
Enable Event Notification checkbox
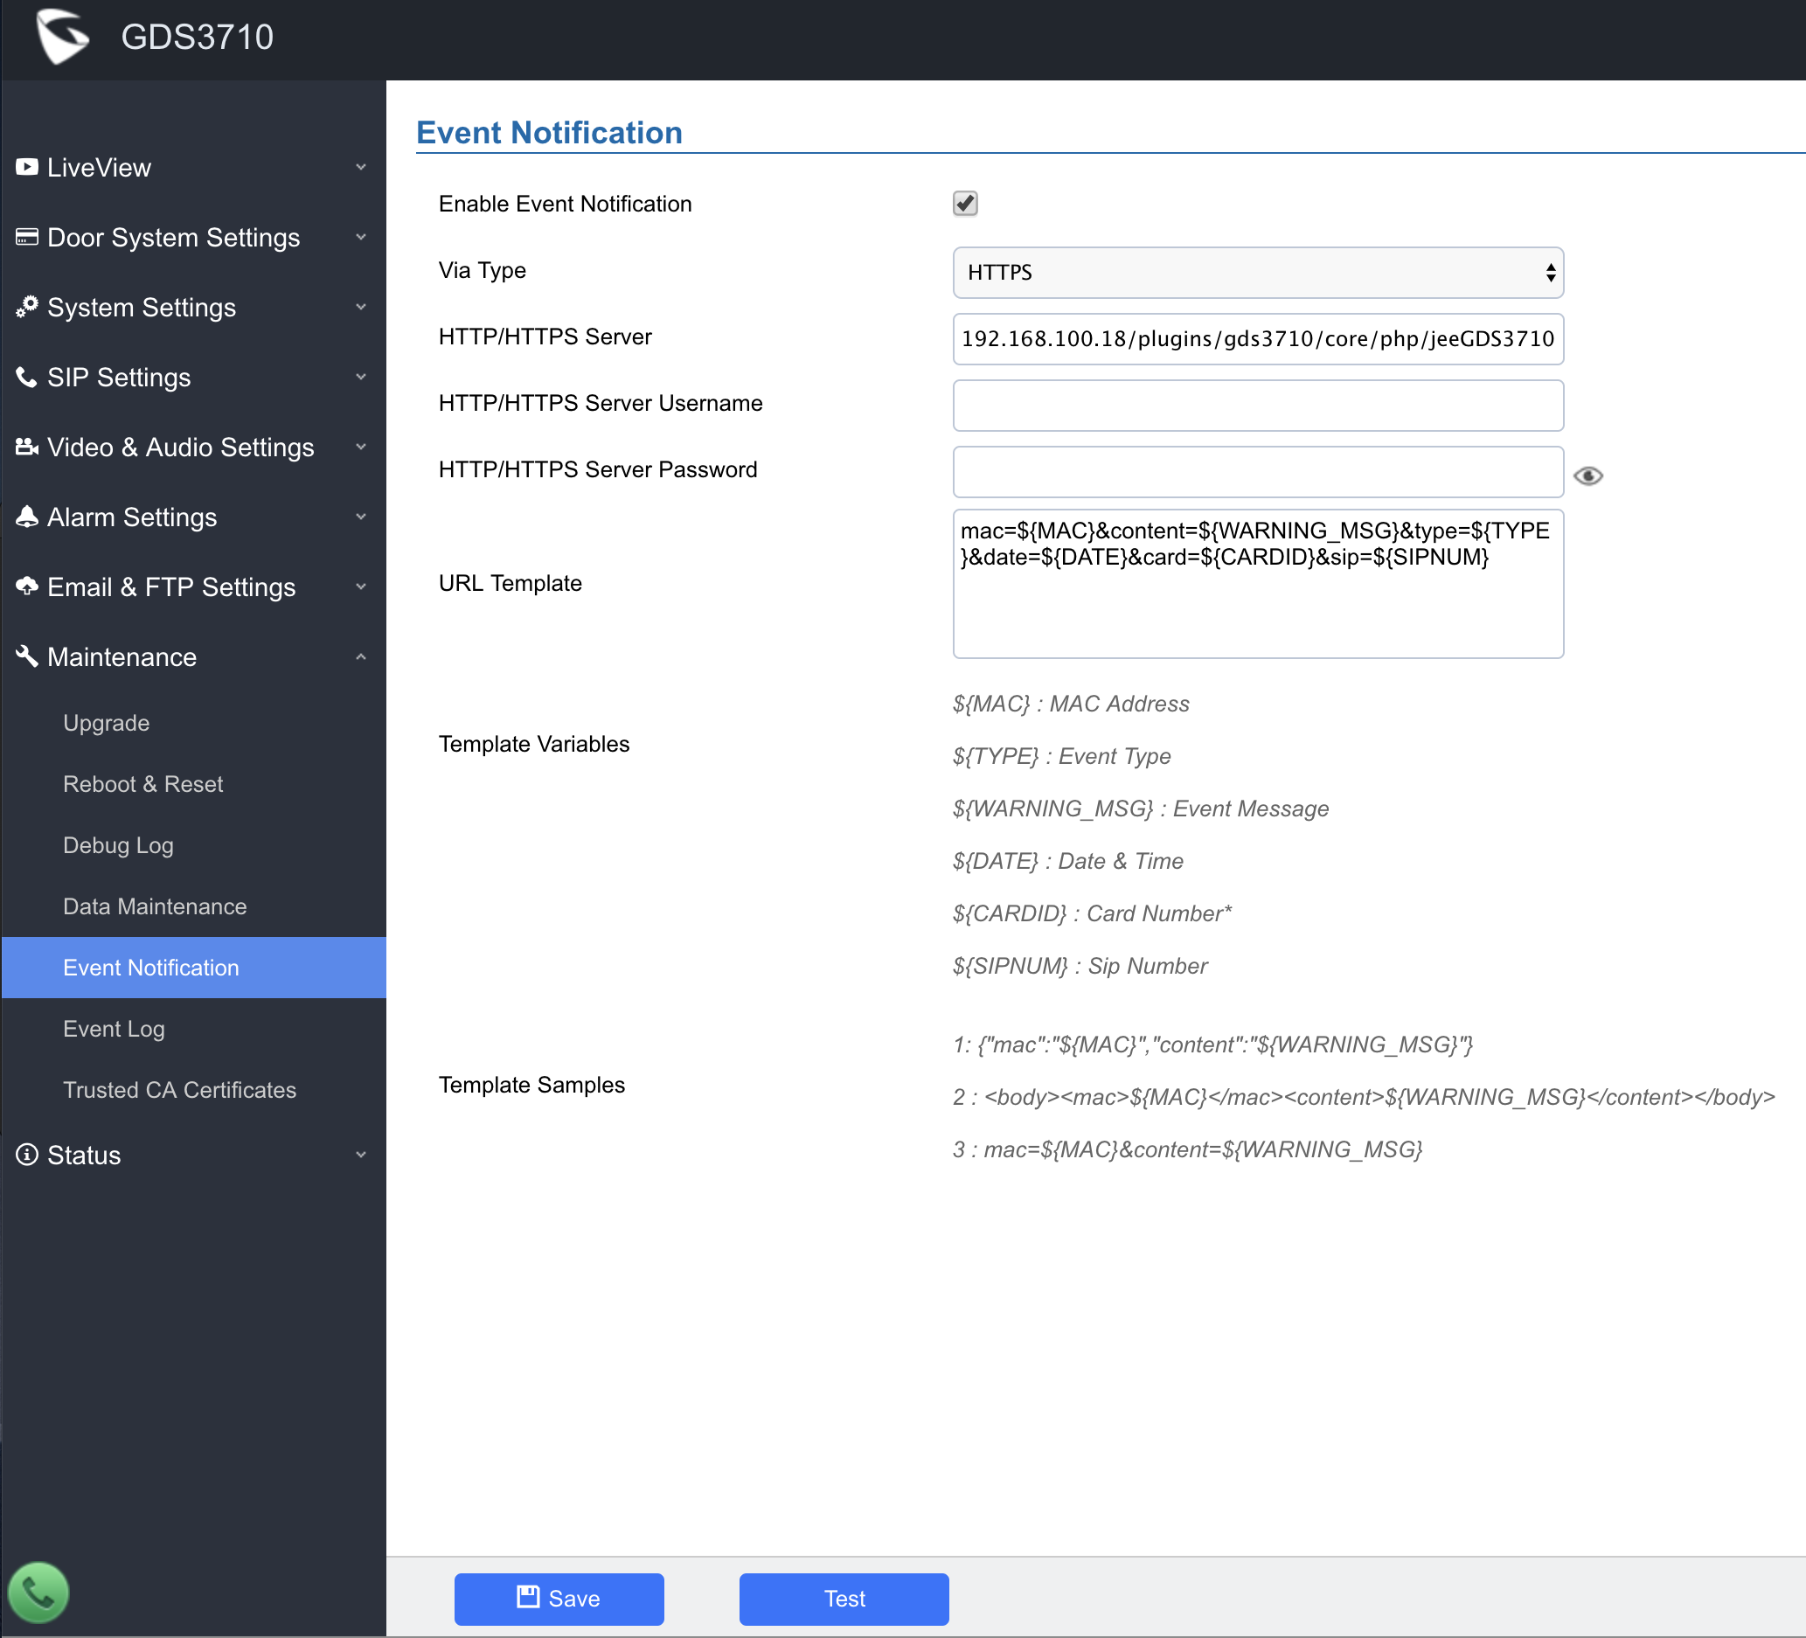coord(964,203)
